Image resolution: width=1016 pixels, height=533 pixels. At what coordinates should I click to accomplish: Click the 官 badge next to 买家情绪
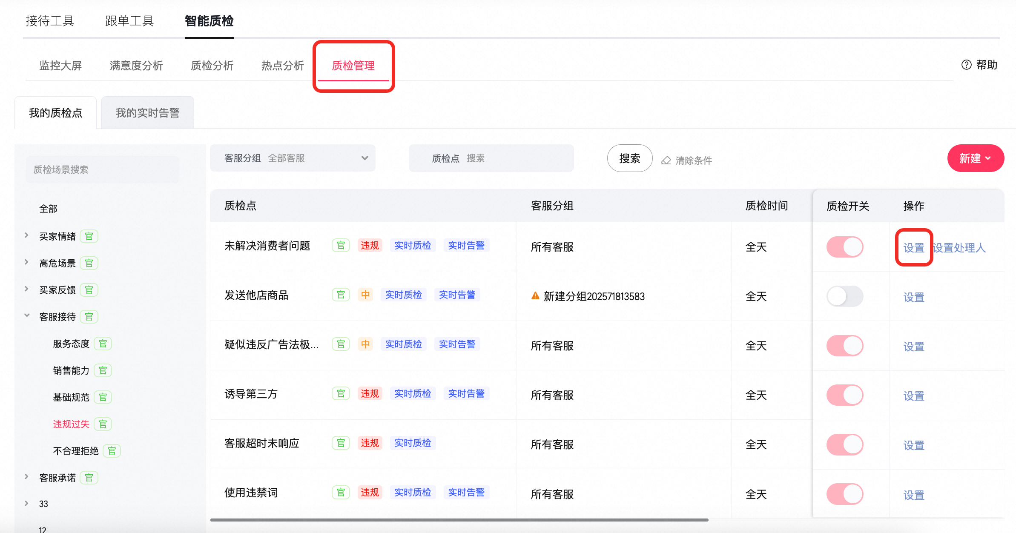89,236
